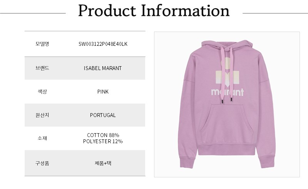Screen dimensions: 308x189
Task: Click the 모델명 row label
Action: point(42,44)
